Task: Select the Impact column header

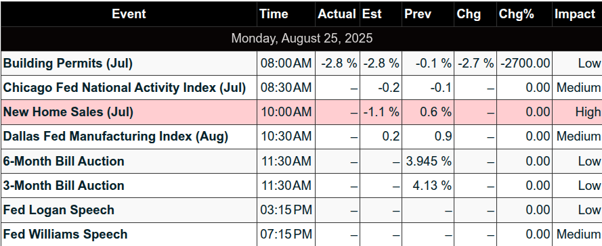Action: (578, 14)
